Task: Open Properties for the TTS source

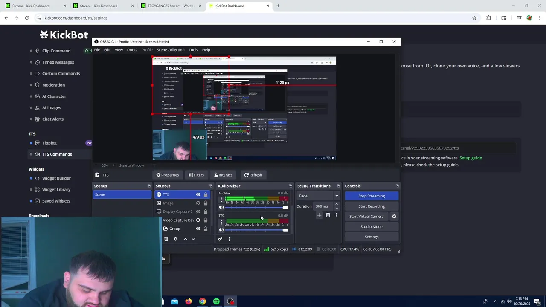Action: (x=167, y=175)
